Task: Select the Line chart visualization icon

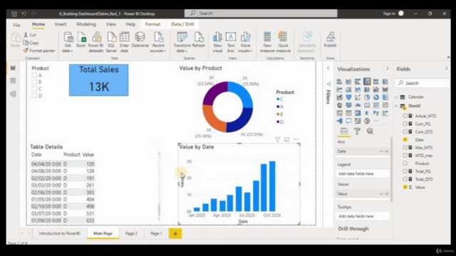Action: coord(339,90)
